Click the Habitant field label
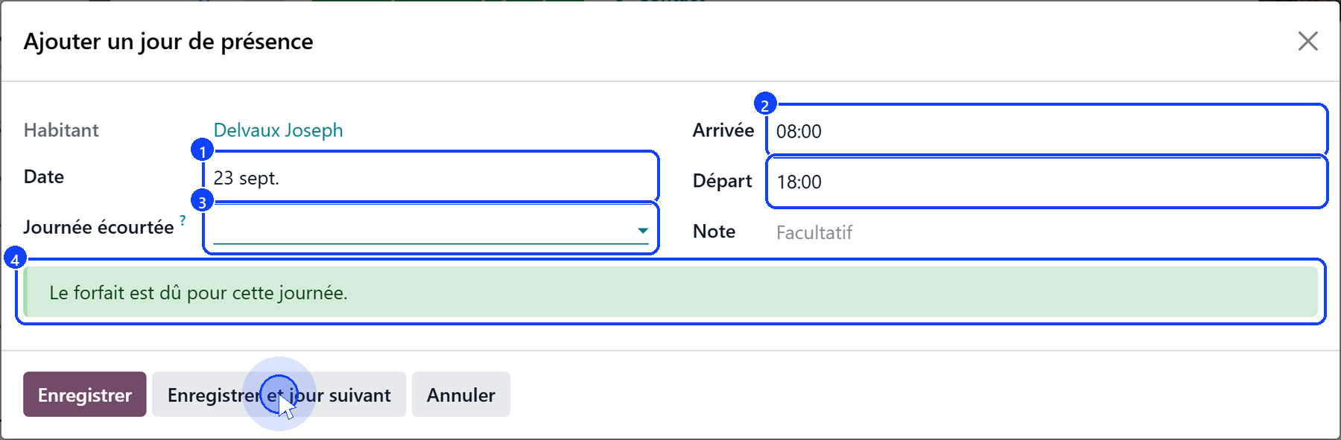The width and height of the screenshot is (1341, 440). coord(61,130)
